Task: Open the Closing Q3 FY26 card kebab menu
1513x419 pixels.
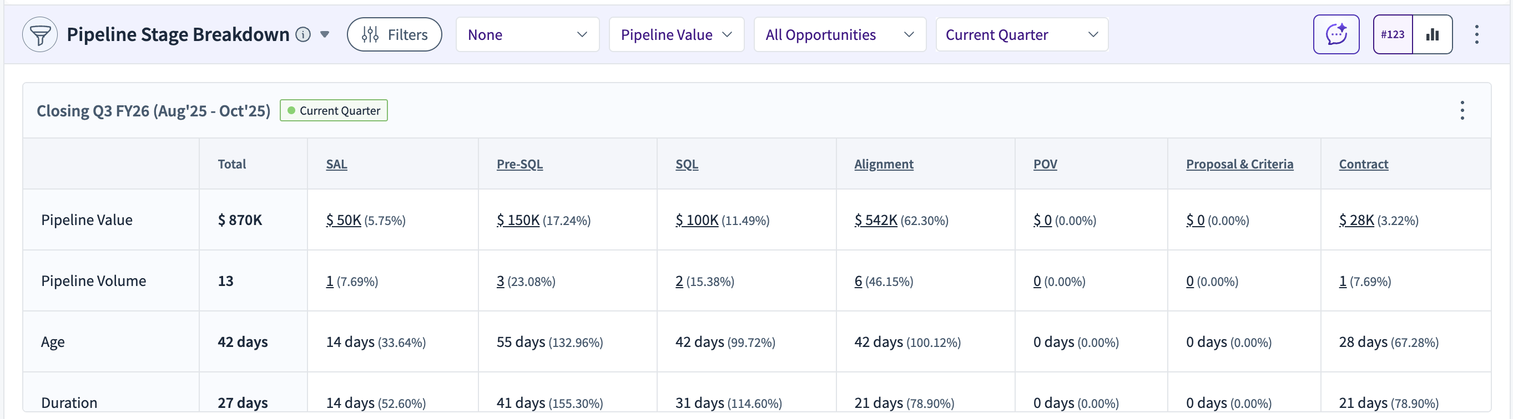Action: click(1462, 110)
